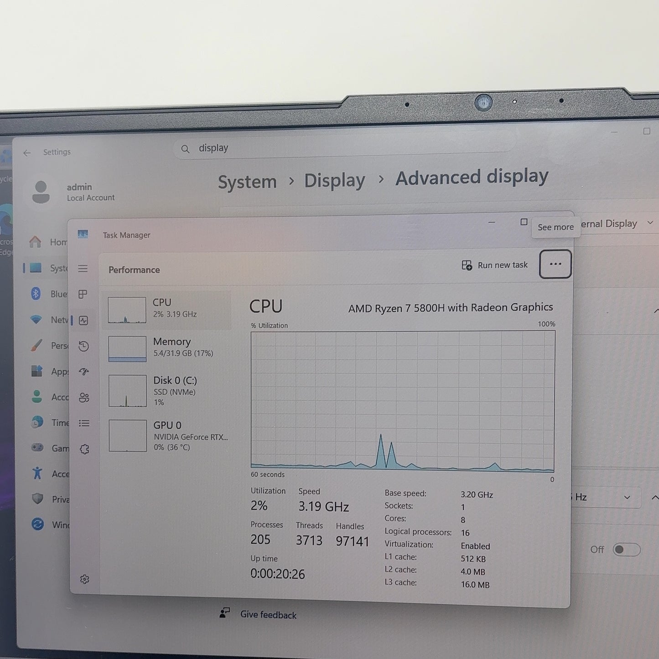Viewport: 659px width, 659px height.
Task: Click the search magnifier icon in Settings
Action: (x=185, y=149)
